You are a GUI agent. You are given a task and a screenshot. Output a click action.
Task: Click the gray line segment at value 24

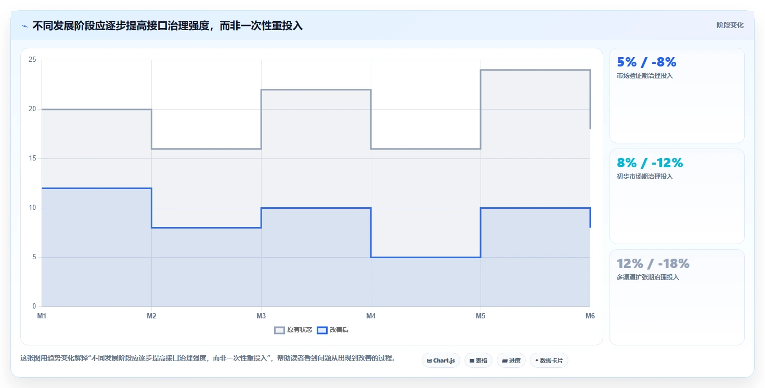535,70
